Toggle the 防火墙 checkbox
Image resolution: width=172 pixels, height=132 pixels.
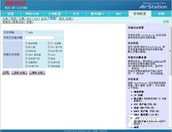tap(27, 47)
